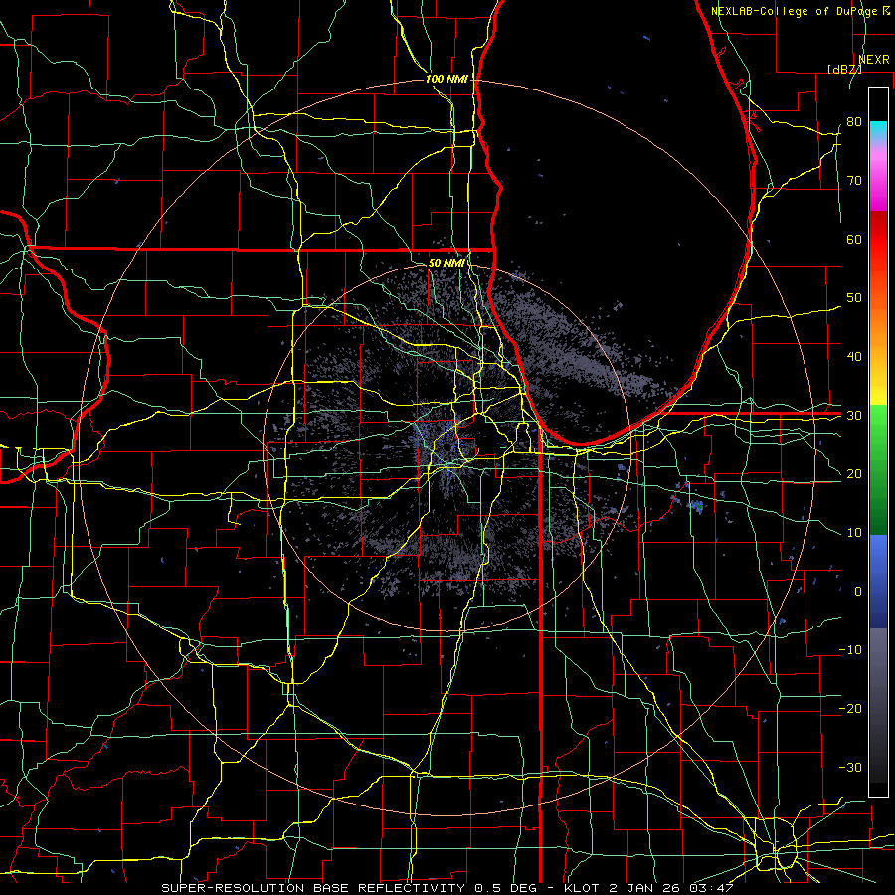
Task: Click the 50 value on the dBZ scale
Action: [854, 298]
